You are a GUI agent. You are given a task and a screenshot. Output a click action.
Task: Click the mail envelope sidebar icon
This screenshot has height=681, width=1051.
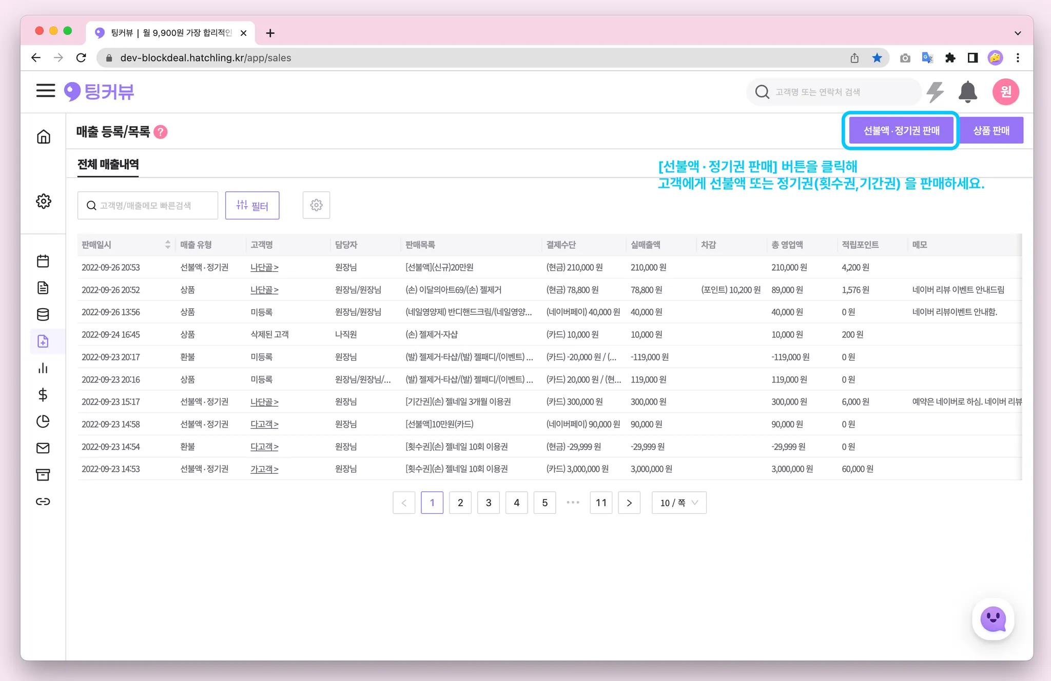[43, 448]
